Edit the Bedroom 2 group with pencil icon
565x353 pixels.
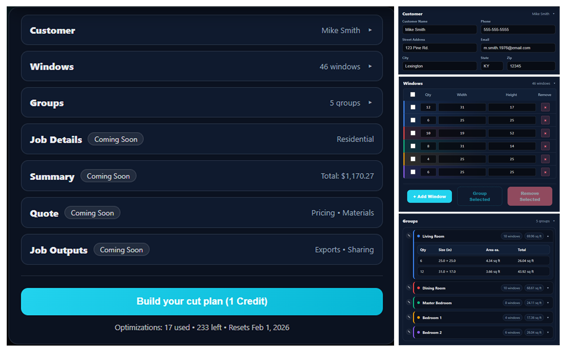pyautogui.click(x=409, y=332)
